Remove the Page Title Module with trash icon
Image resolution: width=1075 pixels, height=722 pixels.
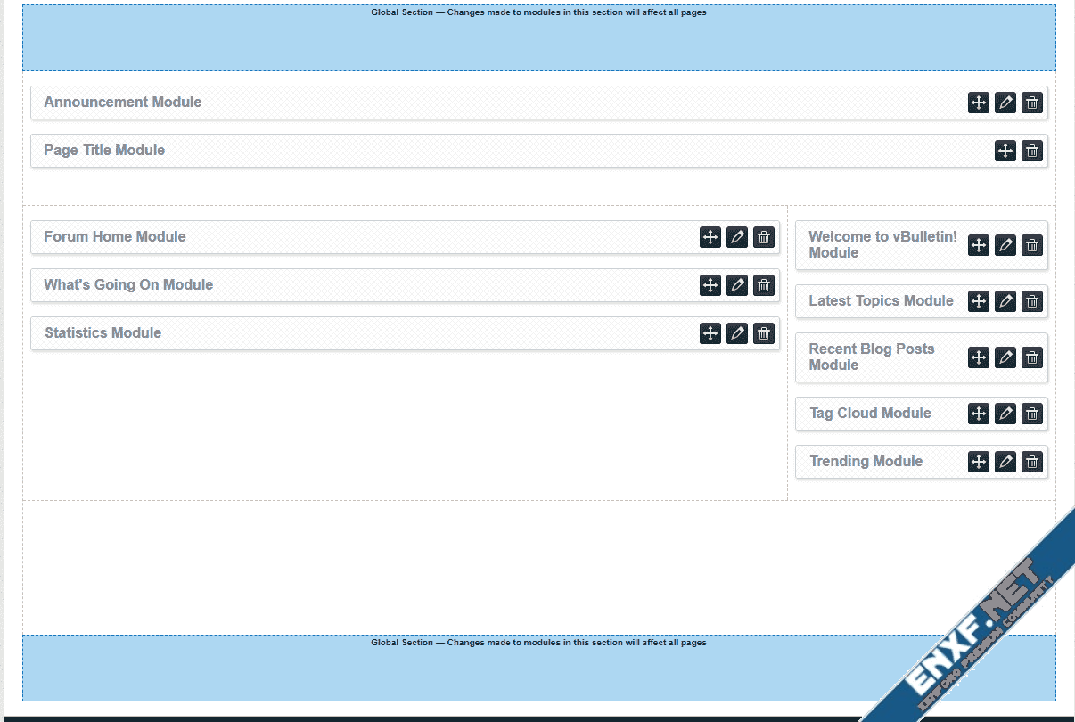[1032, 151]
